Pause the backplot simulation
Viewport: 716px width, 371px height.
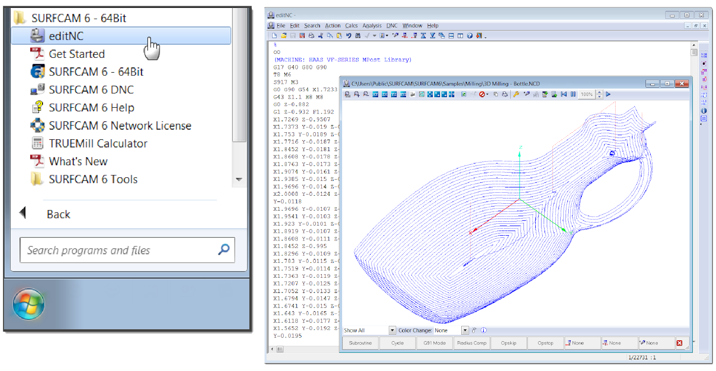pos(573,94)
